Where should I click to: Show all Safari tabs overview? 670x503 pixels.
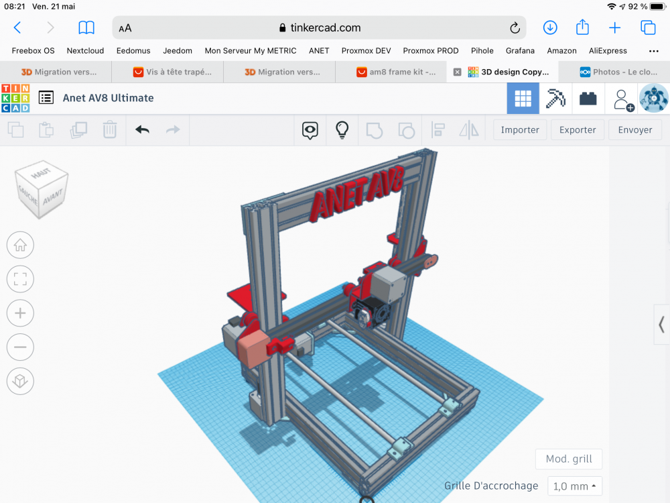point(648,27)
